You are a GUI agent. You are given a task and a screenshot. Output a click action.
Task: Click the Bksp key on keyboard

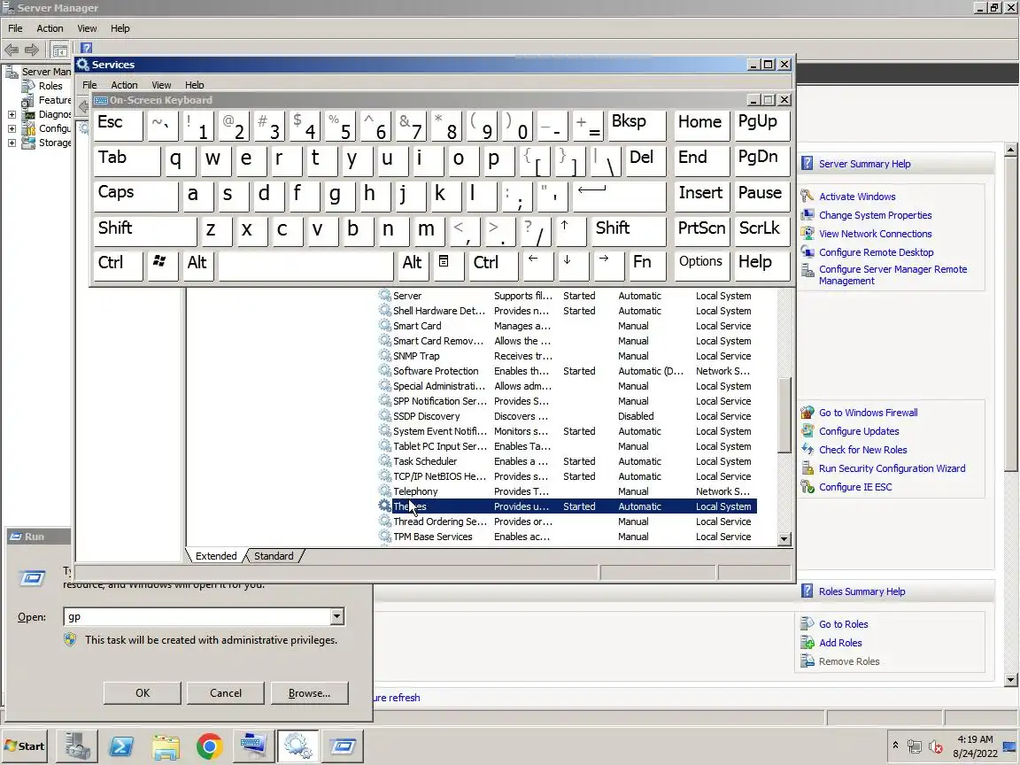point(637,124)
